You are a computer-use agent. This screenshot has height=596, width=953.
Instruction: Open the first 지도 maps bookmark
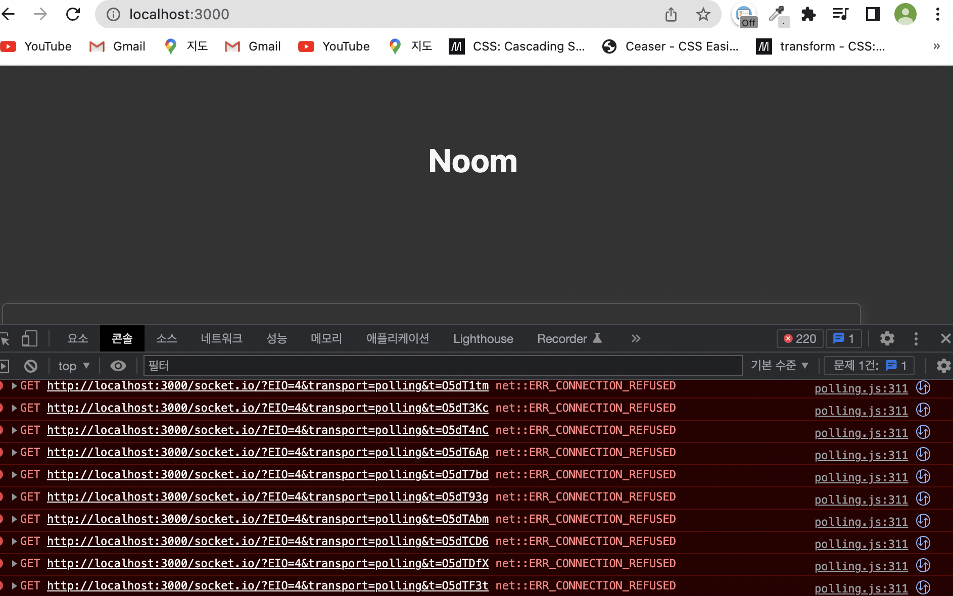click(186, 46)
